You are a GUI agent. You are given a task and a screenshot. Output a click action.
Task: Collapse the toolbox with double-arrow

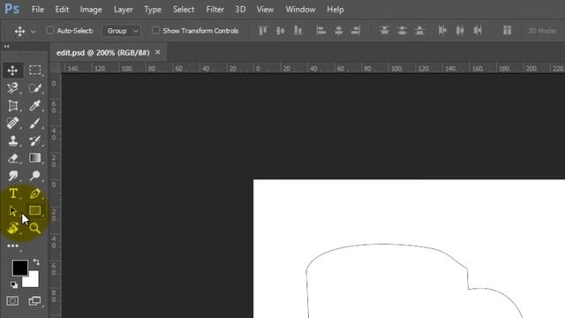(x=6, y=46)
